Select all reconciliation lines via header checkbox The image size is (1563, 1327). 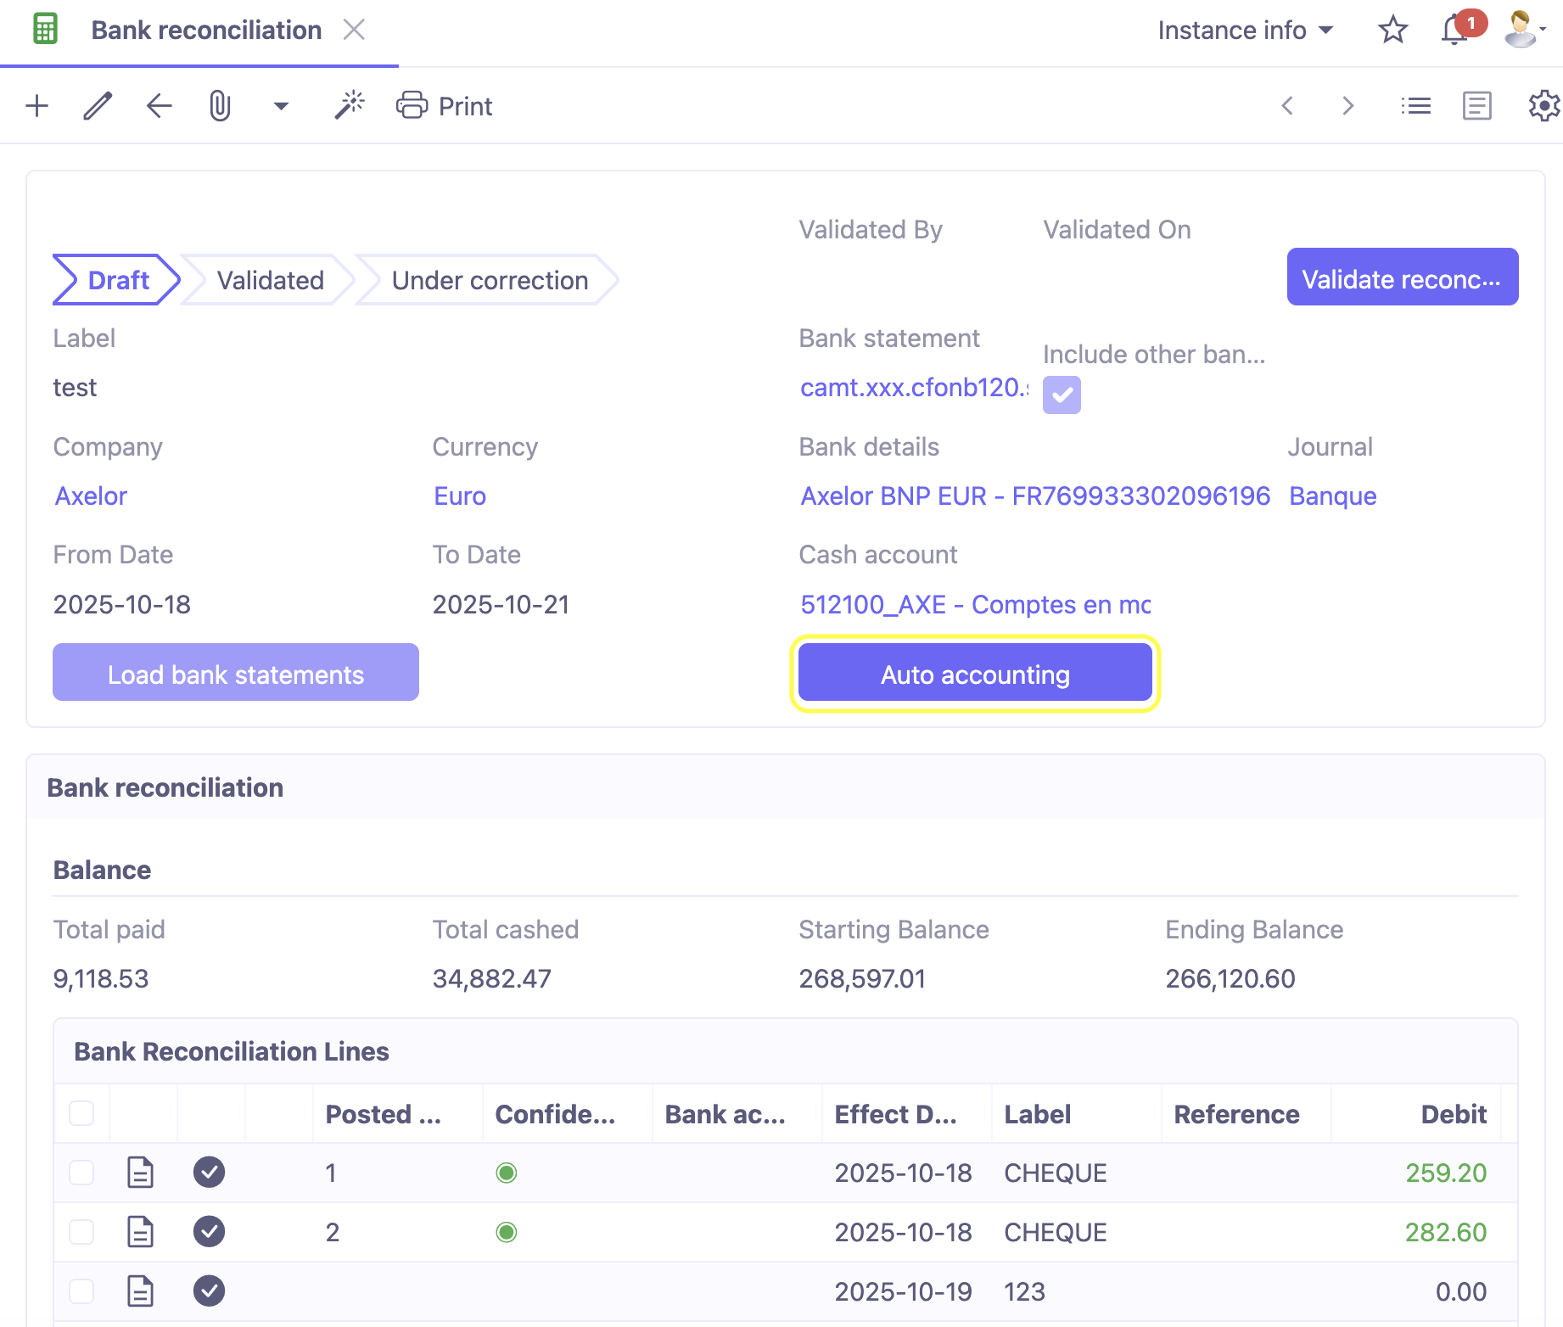81,1112
